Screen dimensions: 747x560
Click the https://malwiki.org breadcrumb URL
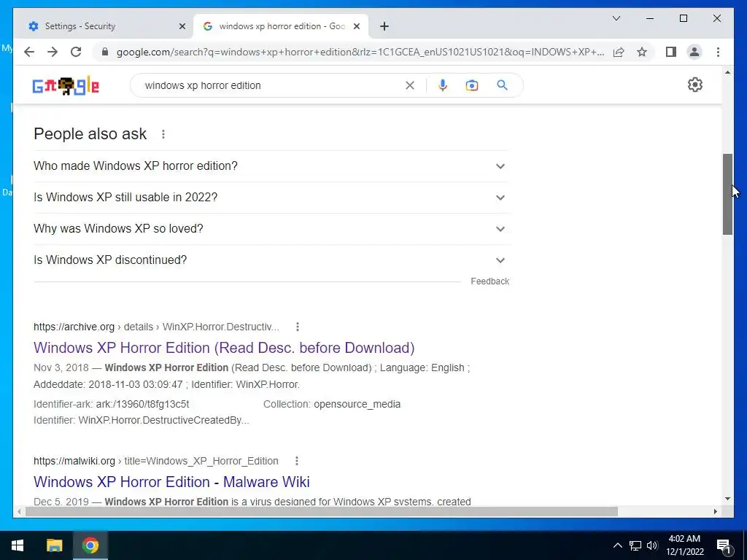[74, 461]
